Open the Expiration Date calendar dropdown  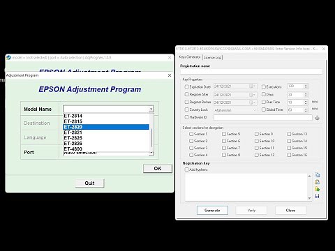tap(253, 86)
